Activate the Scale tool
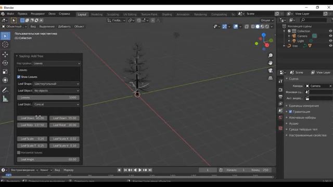333x187 pixels. click(5, 72)
